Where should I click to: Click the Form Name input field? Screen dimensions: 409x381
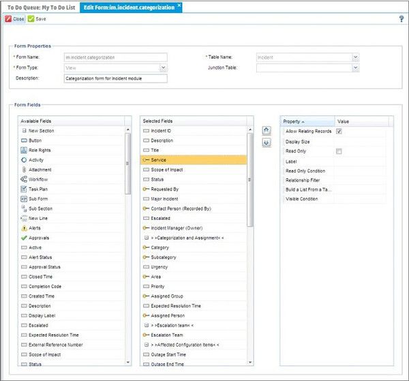tap(116, 57)
